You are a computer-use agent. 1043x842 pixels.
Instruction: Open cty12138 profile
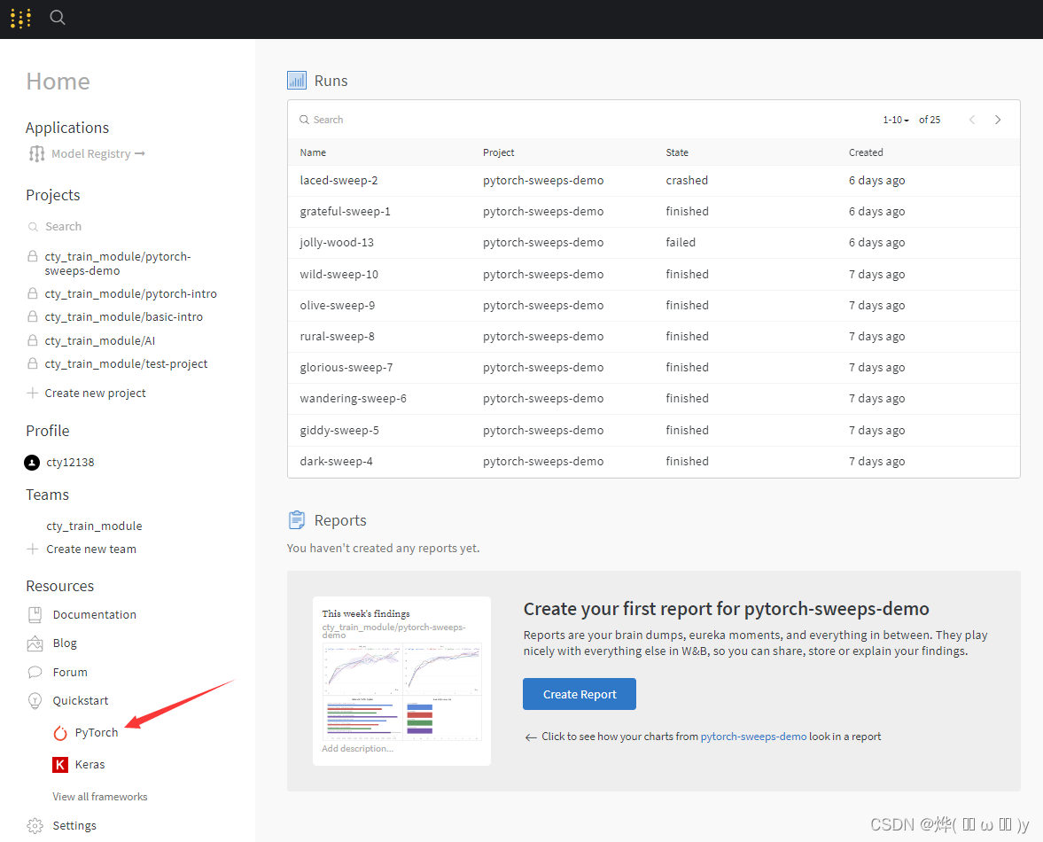point(70,463)
